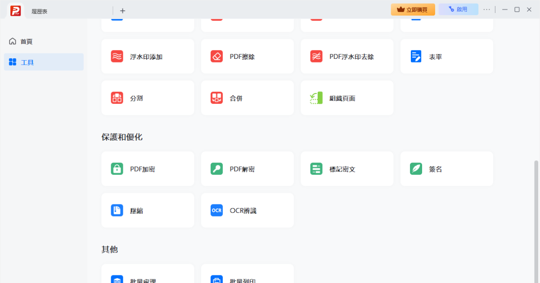Open the 浮水印添加 watermark tool icon

coord(117,57)
